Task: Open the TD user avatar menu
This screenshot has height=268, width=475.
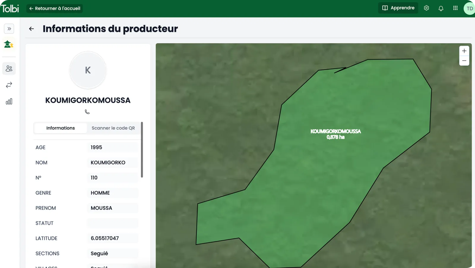Action: (469, 8)
